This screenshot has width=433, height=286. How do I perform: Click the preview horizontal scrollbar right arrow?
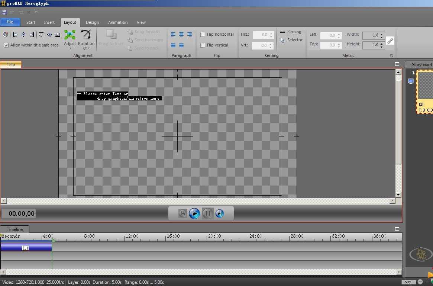coord(392,201)
